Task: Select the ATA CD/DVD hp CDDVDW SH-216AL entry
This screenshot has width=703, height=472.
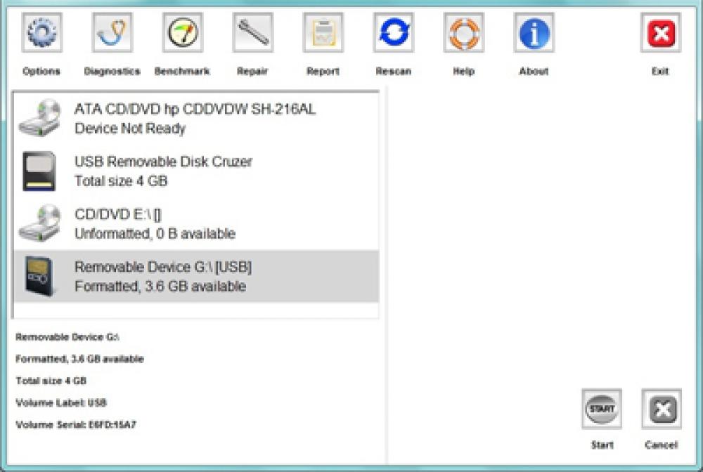Action: (x=195, y=118)
